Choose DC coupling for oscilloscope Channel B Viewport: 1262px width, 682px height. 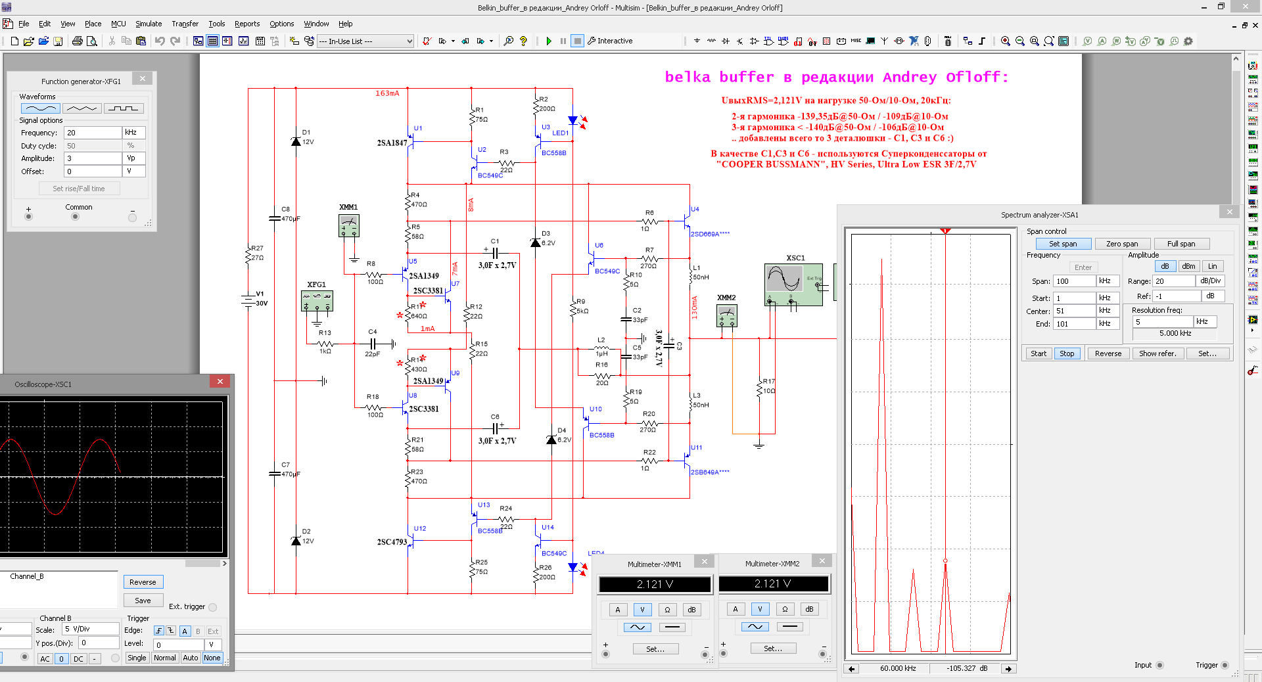tap(78, 658)
